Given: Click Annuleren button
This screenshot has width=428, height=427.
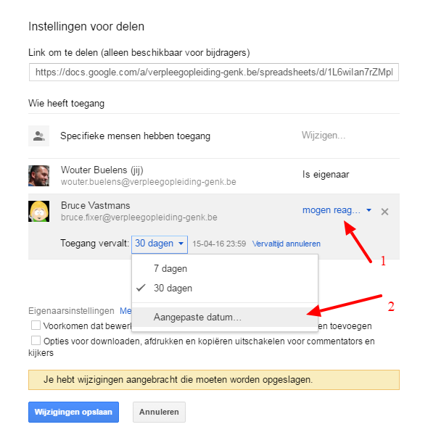Looking at the screenshot, I should coord(159,412).
